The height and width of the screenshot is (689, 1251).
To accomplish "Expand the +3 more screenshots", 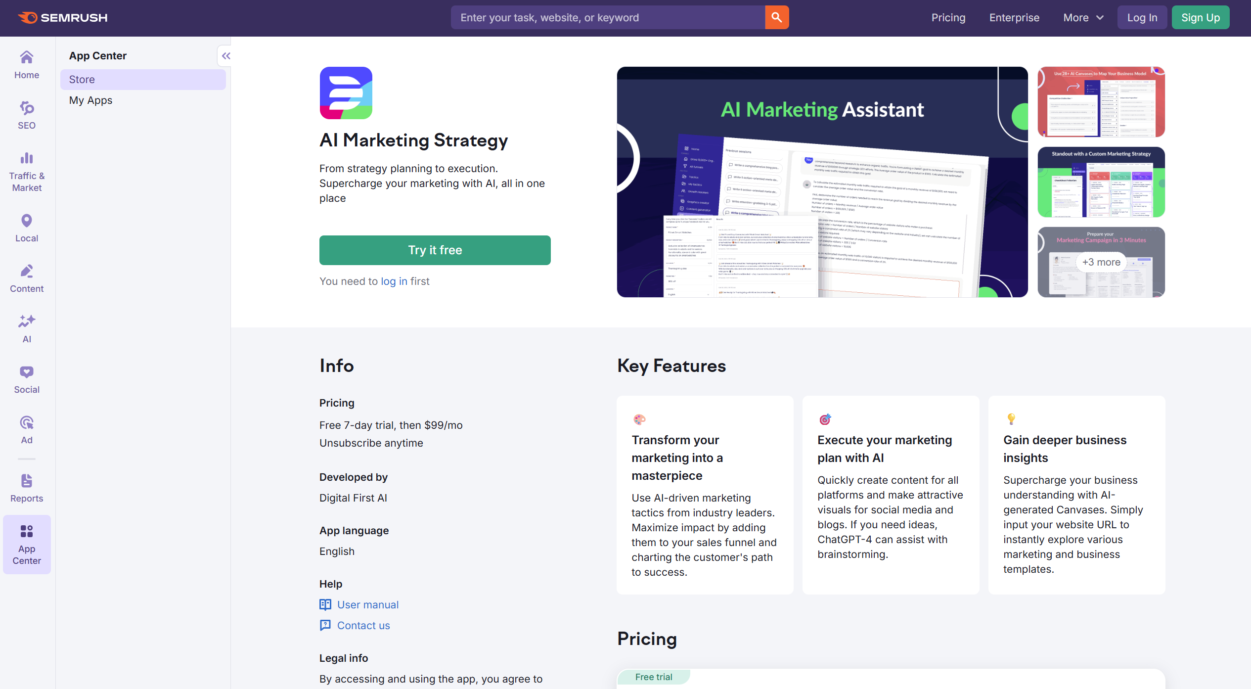I will 1101,262.
